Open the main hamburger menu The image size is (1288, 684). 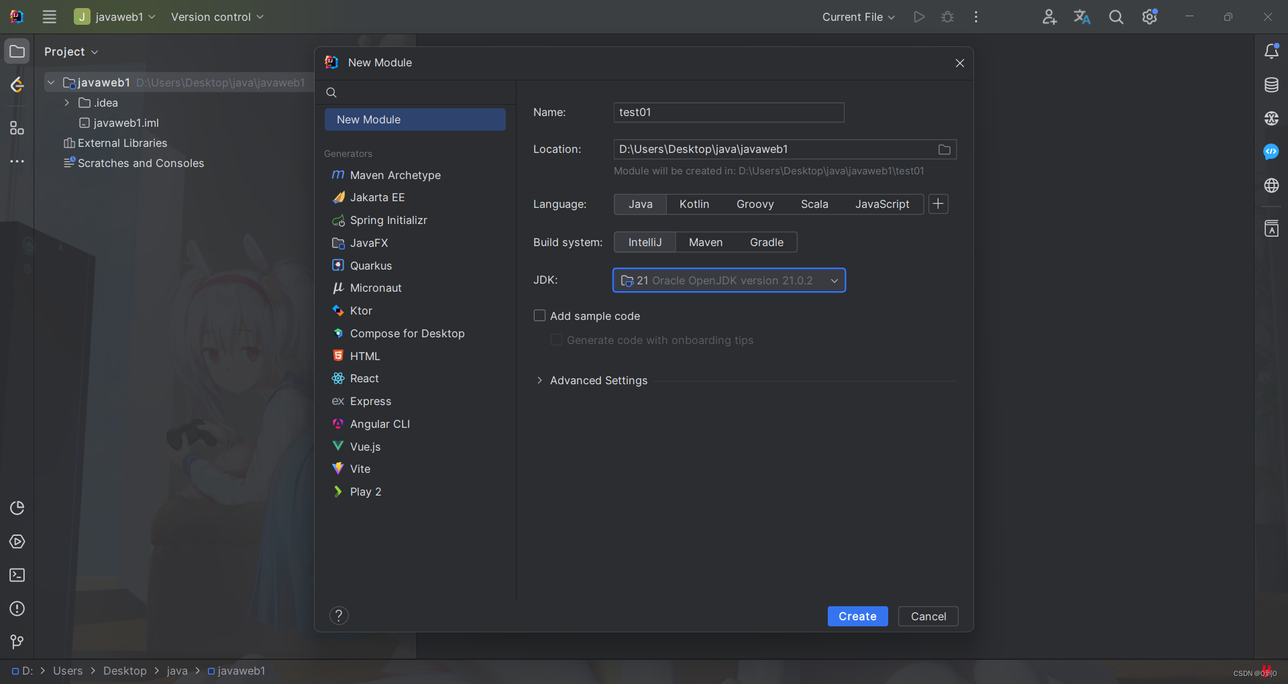point(50,17)
